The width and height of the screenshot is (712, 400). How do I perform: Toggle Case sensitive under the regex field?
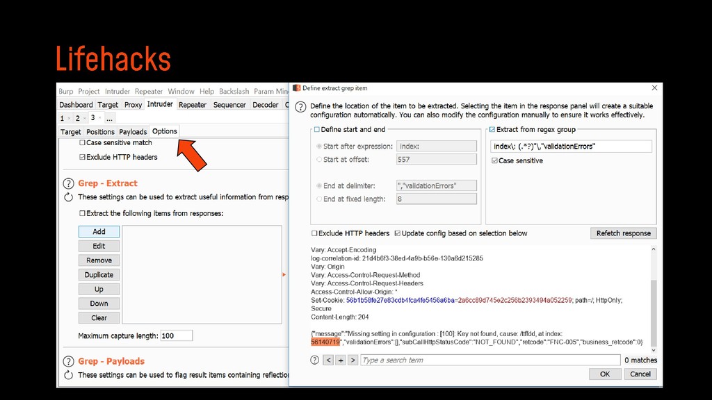pos(494,160)
